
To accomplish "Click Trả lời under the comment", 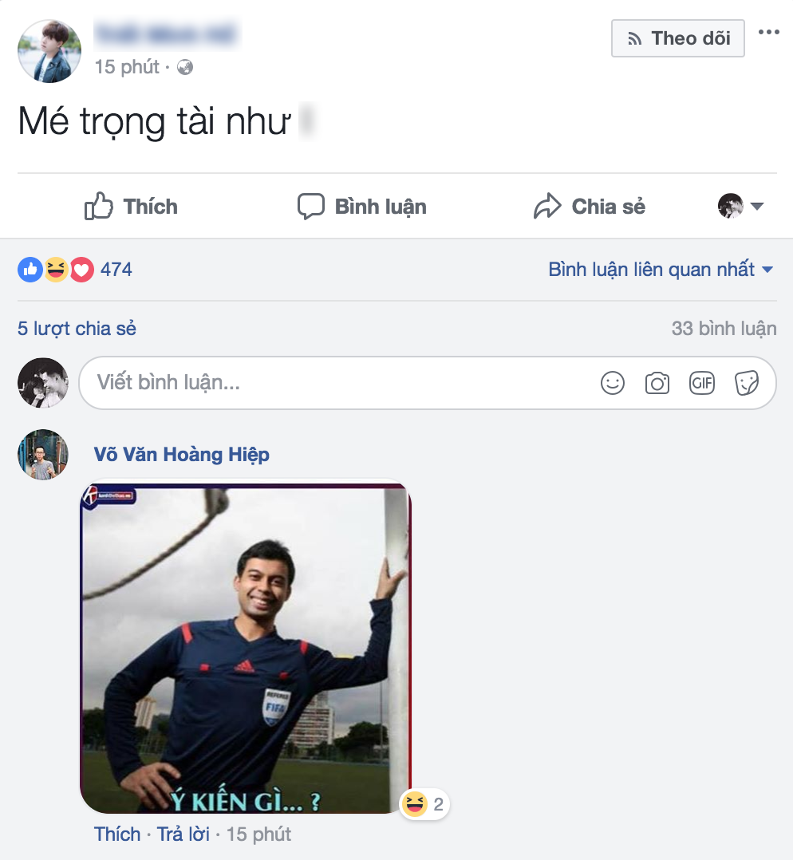I will tap(183, 834).
